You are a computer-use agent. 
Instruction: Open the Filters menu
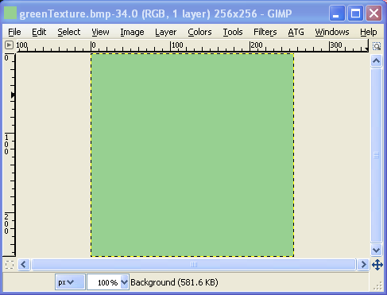pos(265,32)
